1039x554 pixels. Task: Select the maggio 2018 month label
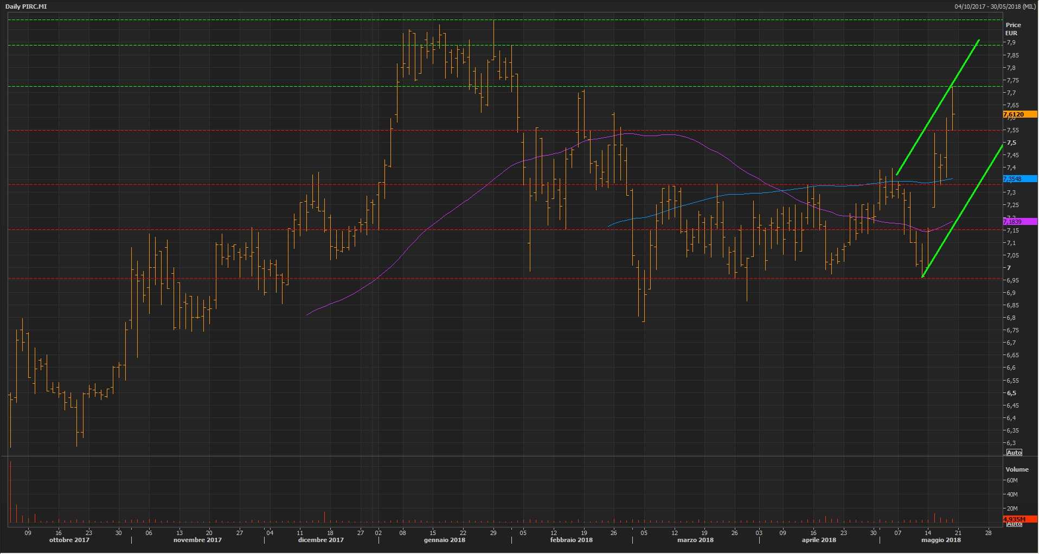pos(941,540)
